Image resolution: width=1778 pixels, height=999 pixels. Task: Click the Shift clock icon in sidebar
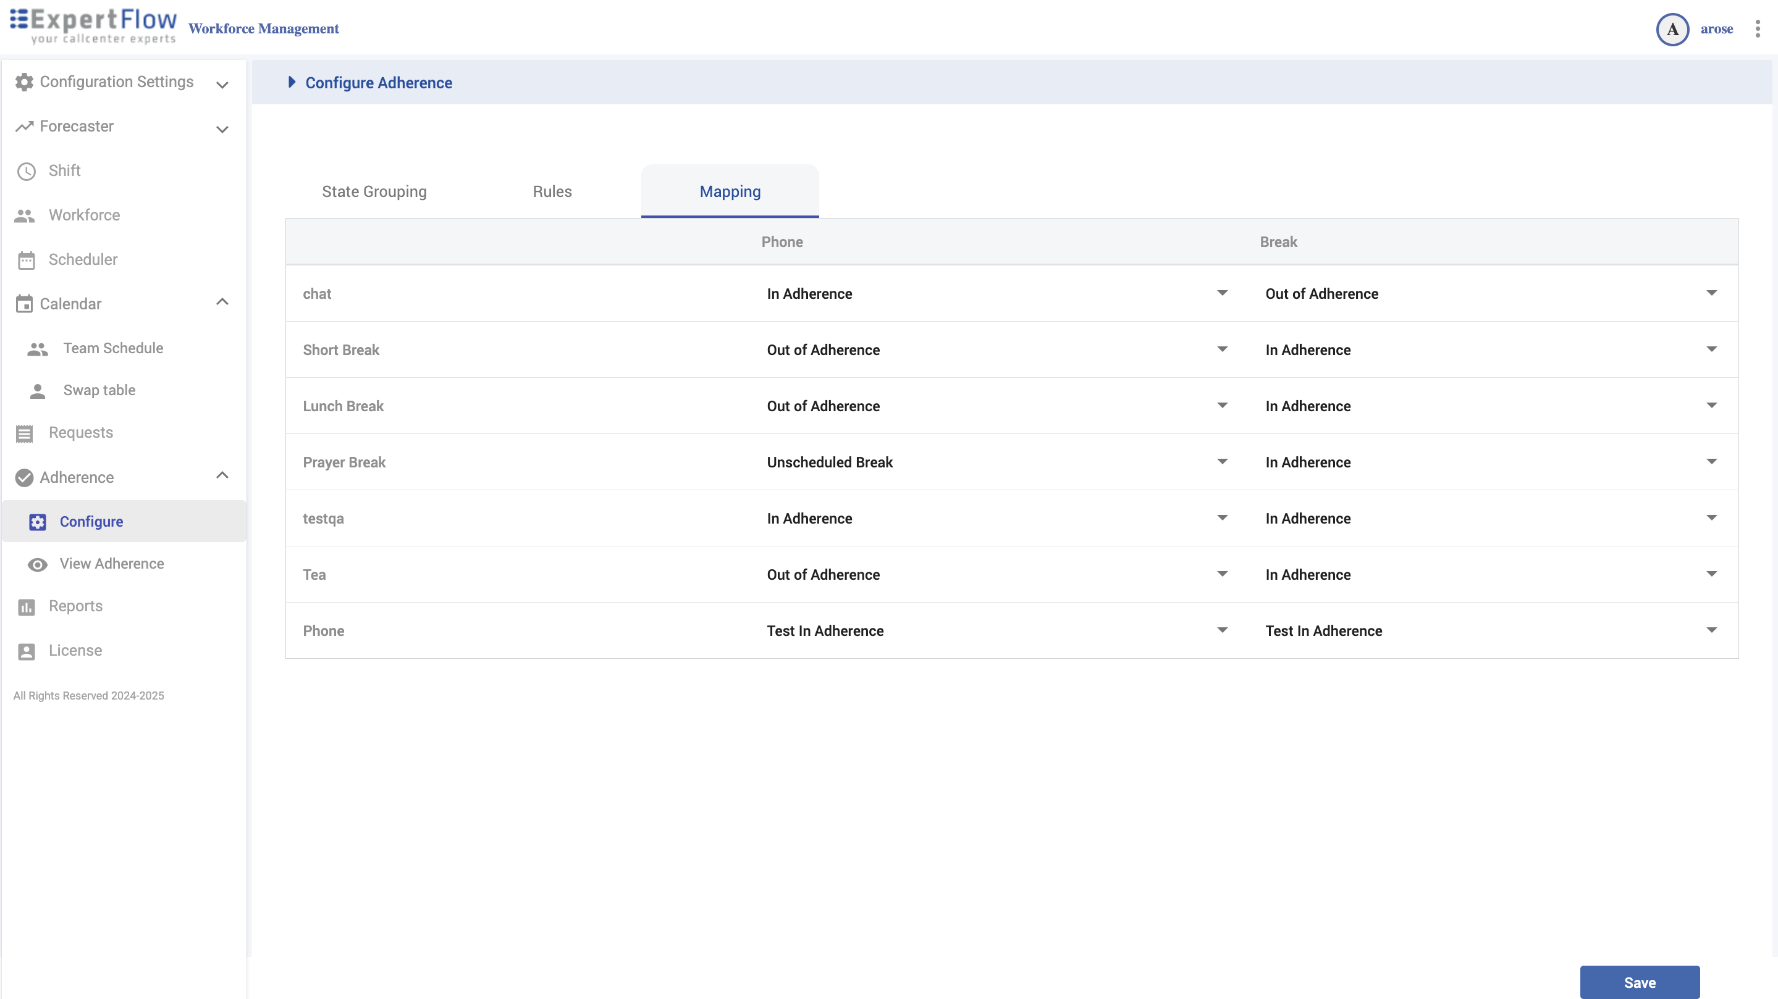26,171
